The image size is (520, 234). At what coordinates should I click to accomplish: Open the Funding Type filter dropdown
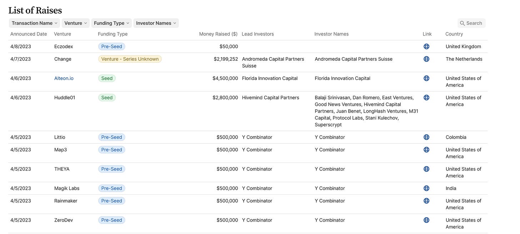point(111,23)
